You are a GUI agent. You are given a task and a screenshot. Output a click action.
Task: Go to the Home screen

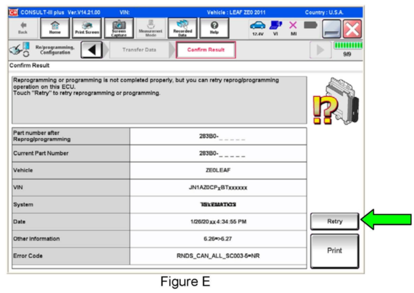(55, 28)
